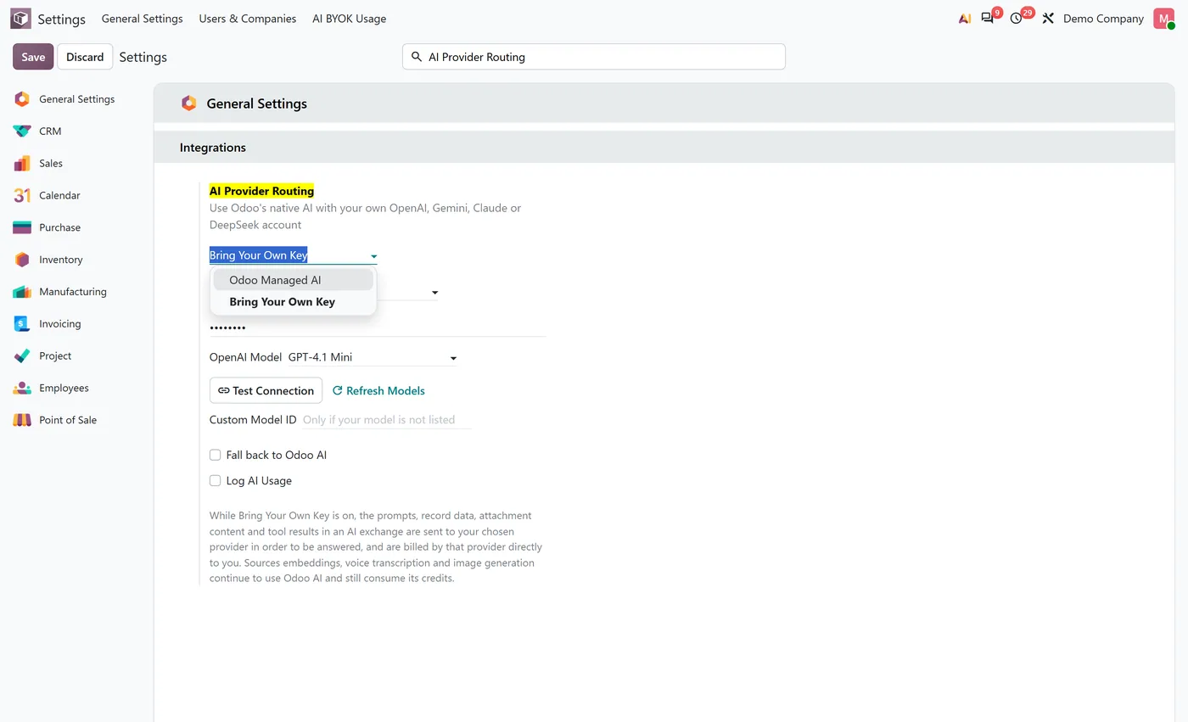Screen dimensions: 1188x722
Task: Enable Log AI Usage checkbox
Action: (x=215, y=481)
